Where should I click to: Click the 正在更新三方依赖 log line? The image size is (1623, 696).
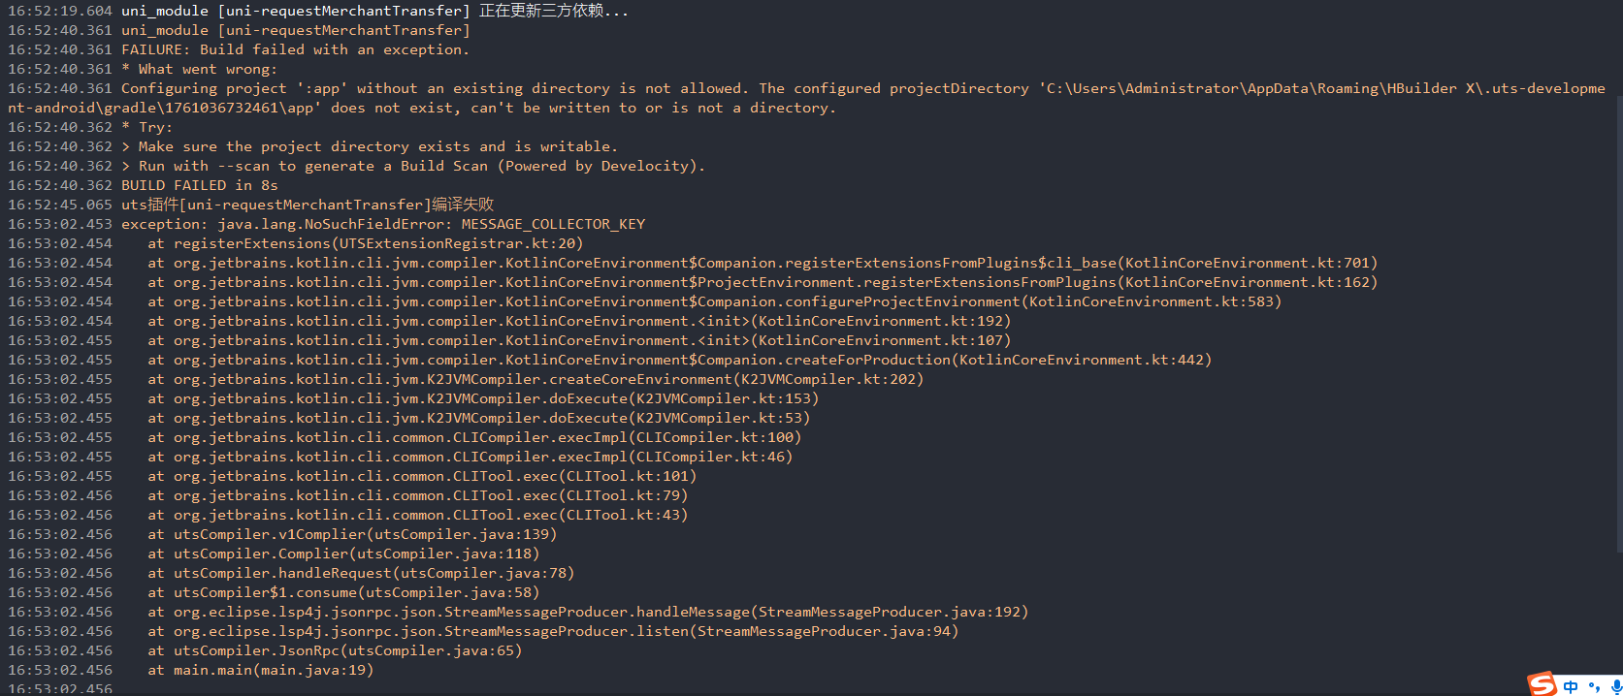[x=374, y=11]
